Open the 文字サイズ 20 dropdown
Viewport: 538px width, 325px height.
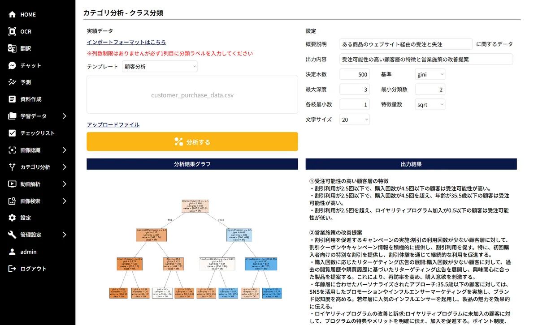[x=355, y=120]
